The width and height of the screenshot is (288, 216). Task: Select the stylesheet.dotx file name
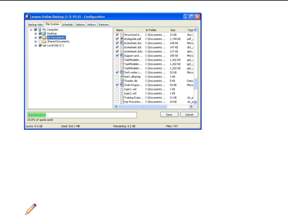pos(133,52)
